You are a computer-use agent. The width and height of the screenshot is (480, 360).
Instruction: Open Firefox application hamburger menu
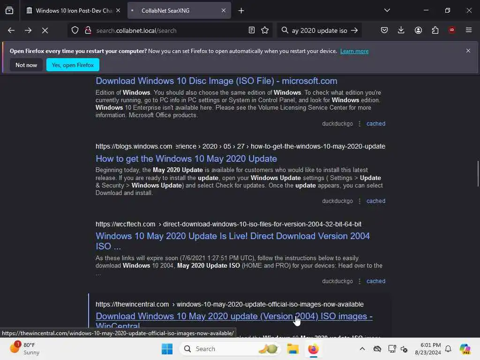469,30
